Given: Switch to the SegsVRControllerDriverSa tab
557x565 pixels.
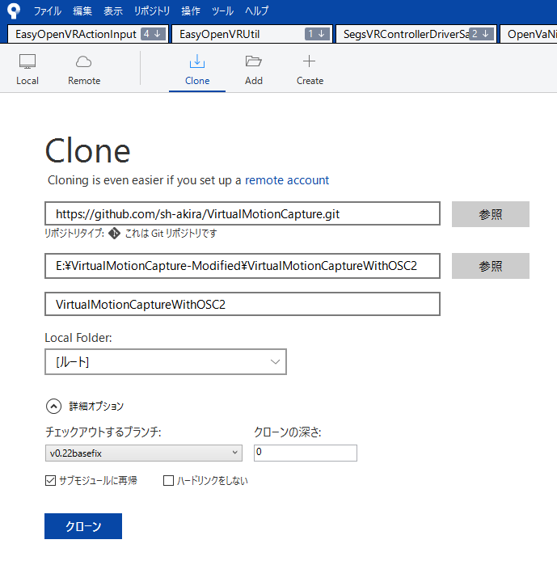Looking at the screenshot, I should [x=416, y=34].
